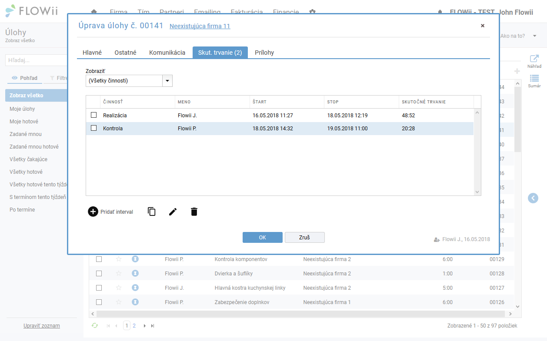This screenshot has height=341, width=547.
Task: Select the Skut. trvanie (2) tab
Action: [220, 53]
